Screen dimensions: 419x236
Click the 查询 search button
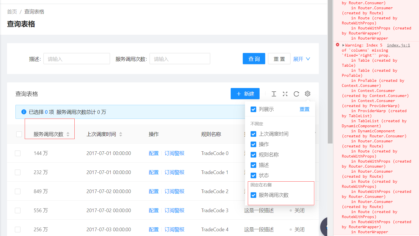pos(254,59)
